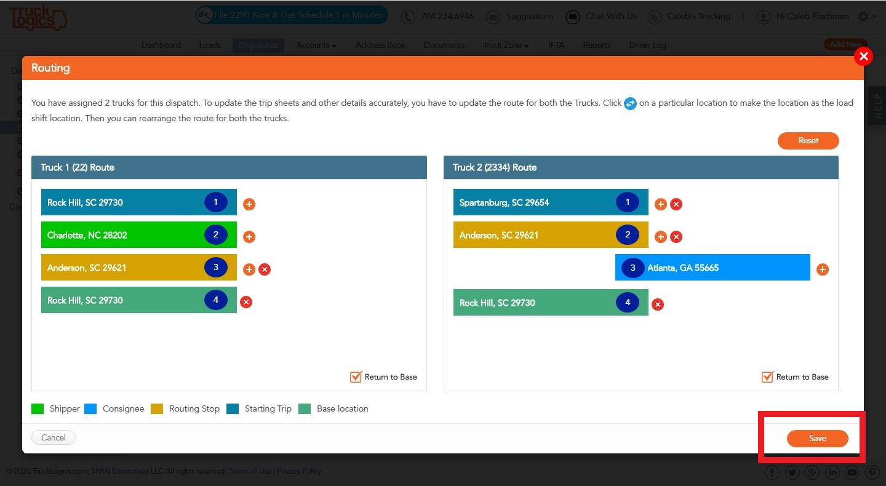The height and width of the screenshot is (486, 886).
Task: Expand the Accounts menu
Action: pyautogui.click(x=316, y=45)
